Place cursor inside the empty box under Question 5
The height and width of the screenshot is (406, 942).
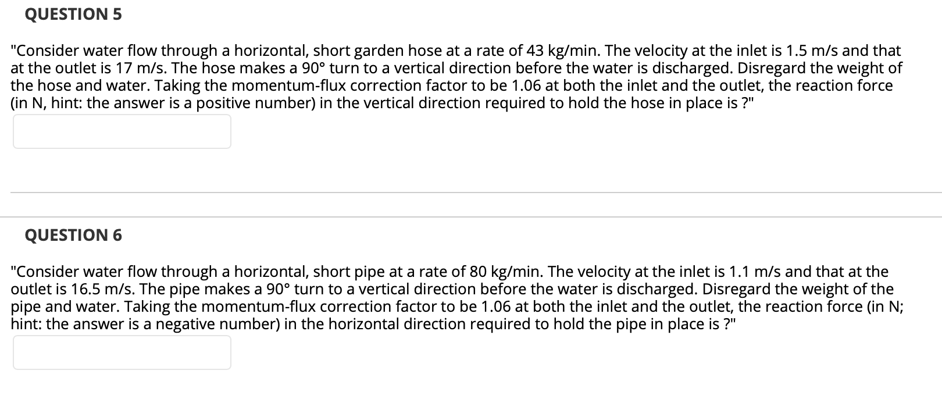coord(121,131)
